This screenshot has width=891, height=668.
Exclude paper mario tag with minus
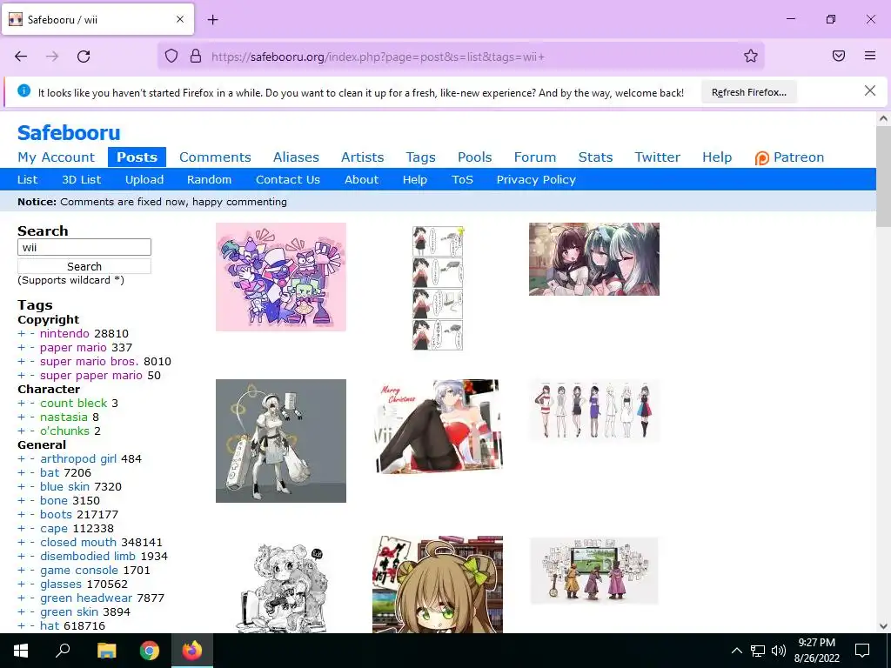32,348
